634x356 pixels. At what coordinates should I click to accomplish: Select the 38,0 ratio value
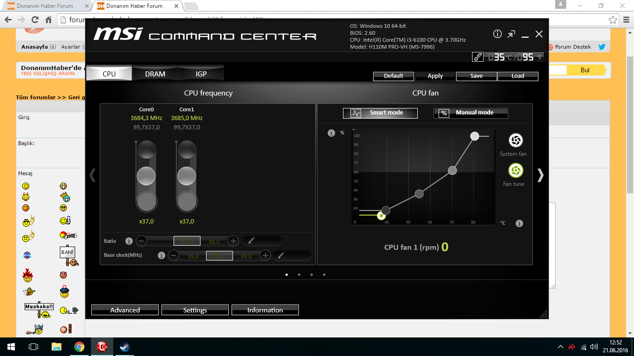(214, 242)
